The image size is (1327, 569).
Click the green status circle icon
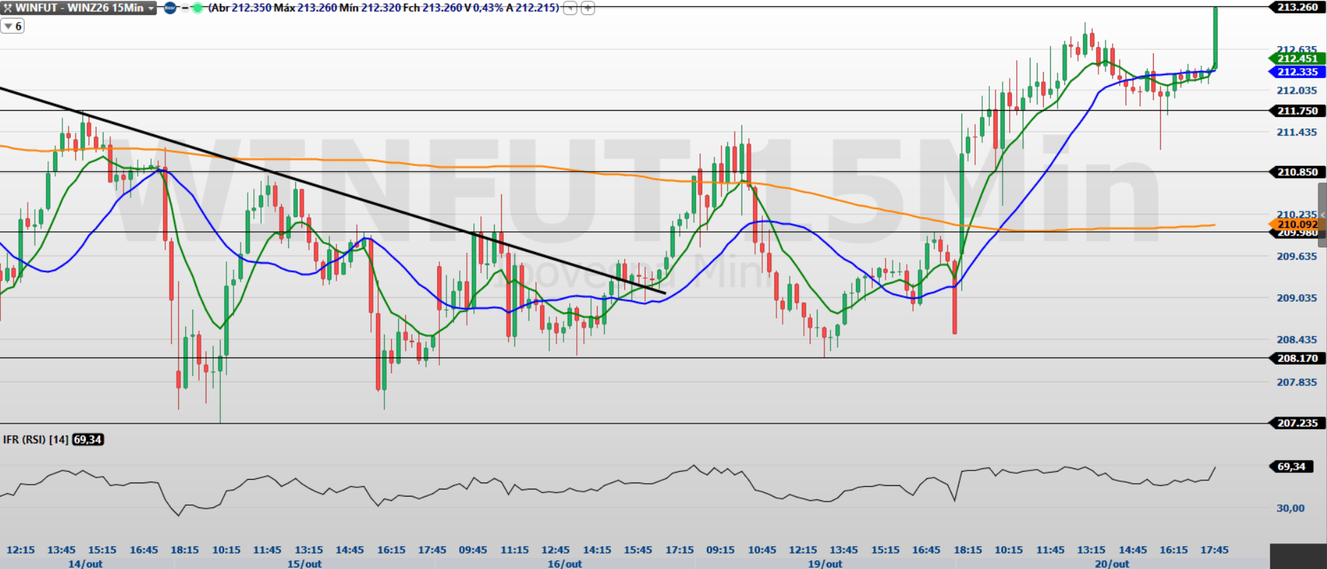(x=197, y=8)
